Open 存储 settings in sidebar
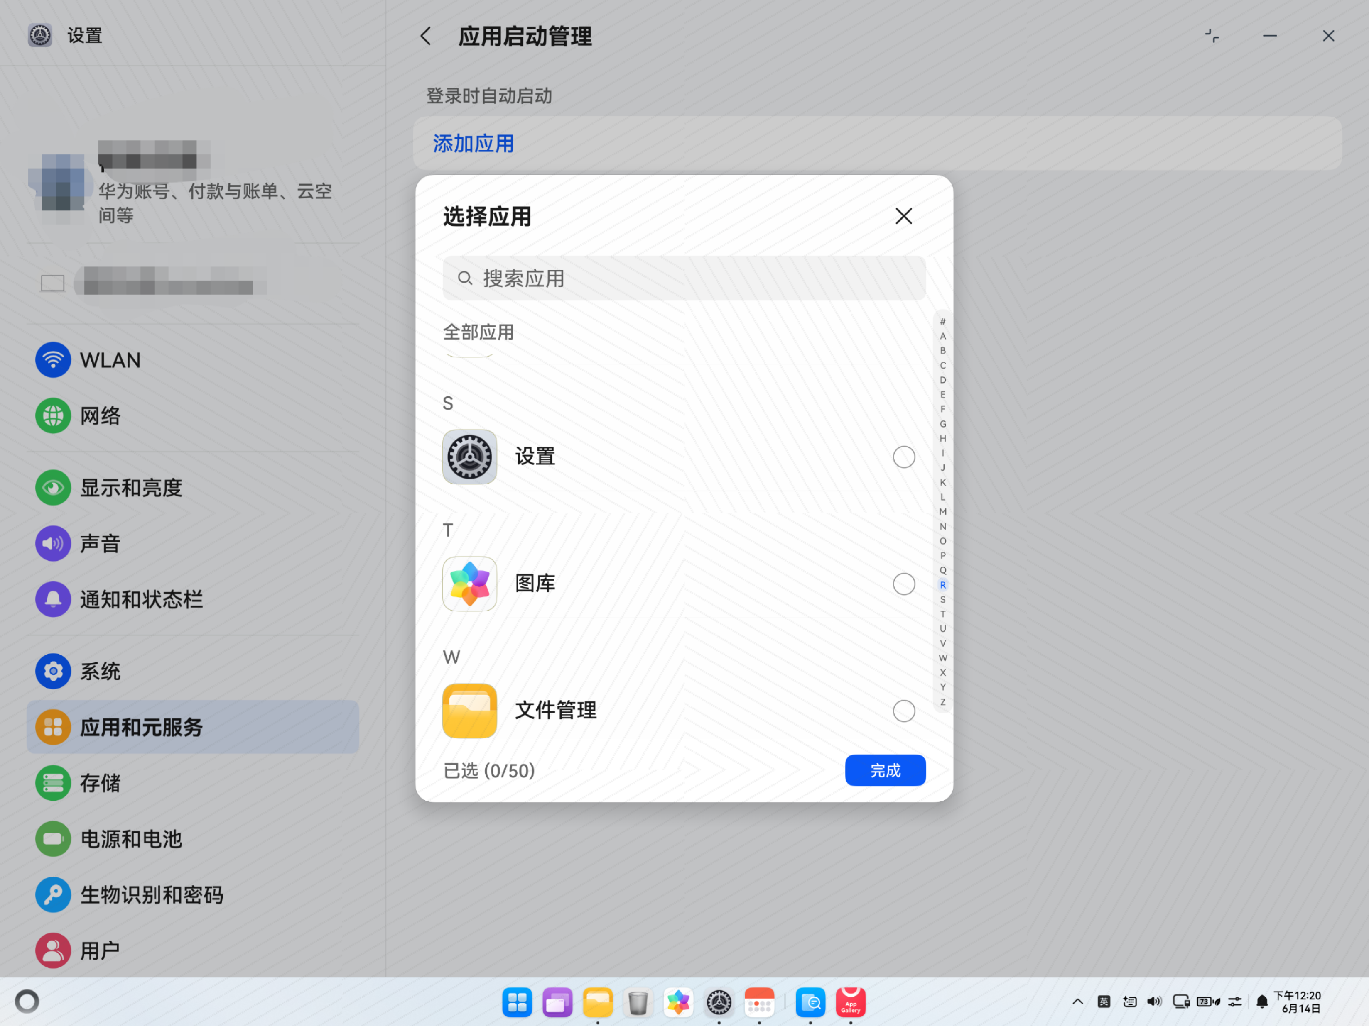Viewport: 1369px width, 1026px height. (192, 783)
